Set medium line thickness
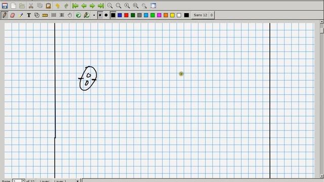The width and height of the screenshot is (324, 182). (100, 15)
